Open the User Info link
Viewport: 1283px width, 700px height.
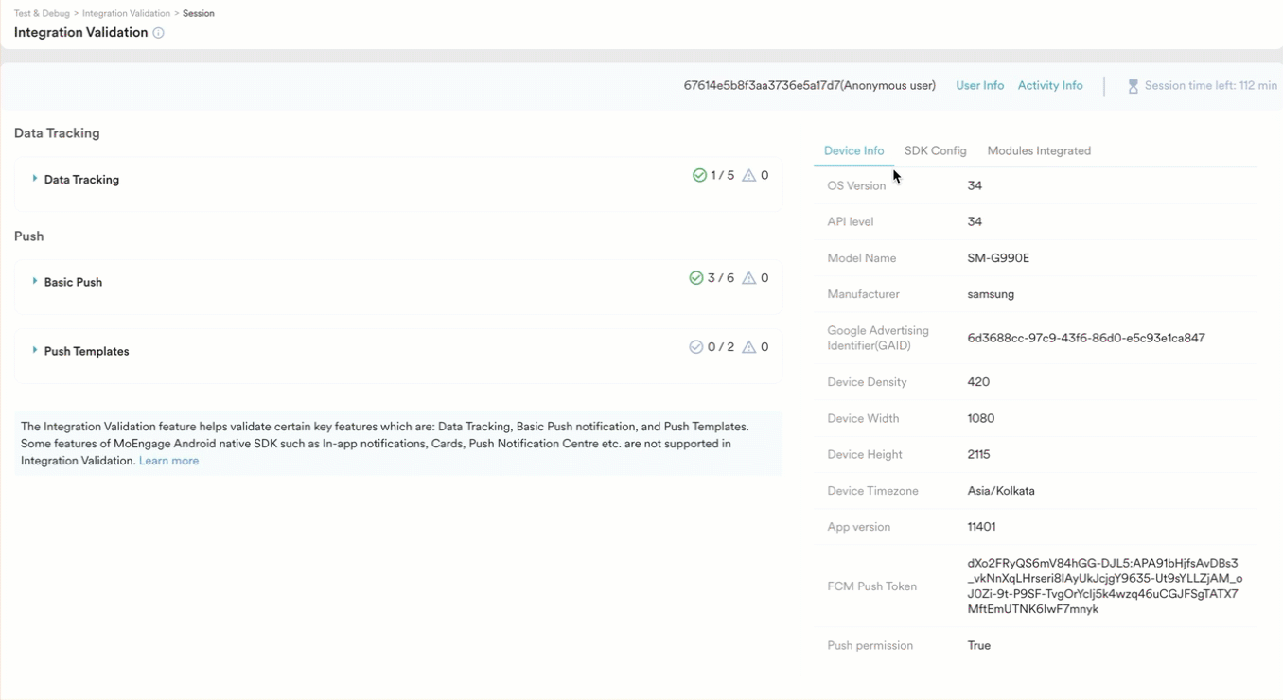point(979,86)
